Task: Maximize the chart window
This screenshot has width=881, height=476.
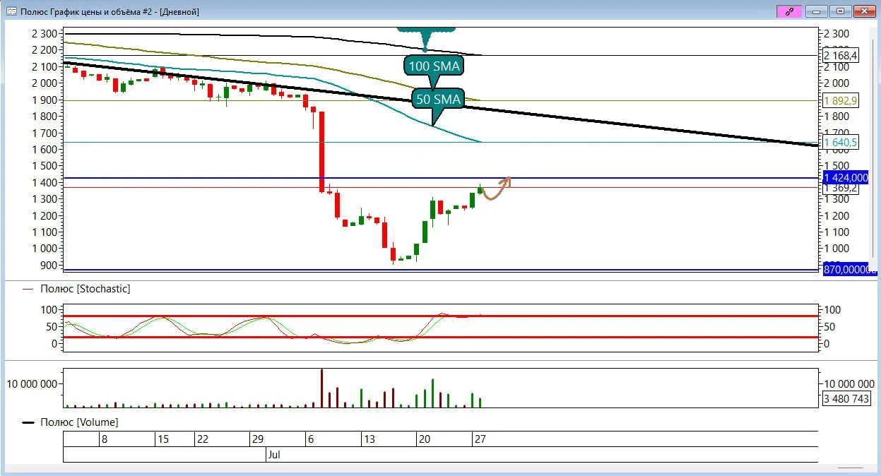Action: point(841,11)
